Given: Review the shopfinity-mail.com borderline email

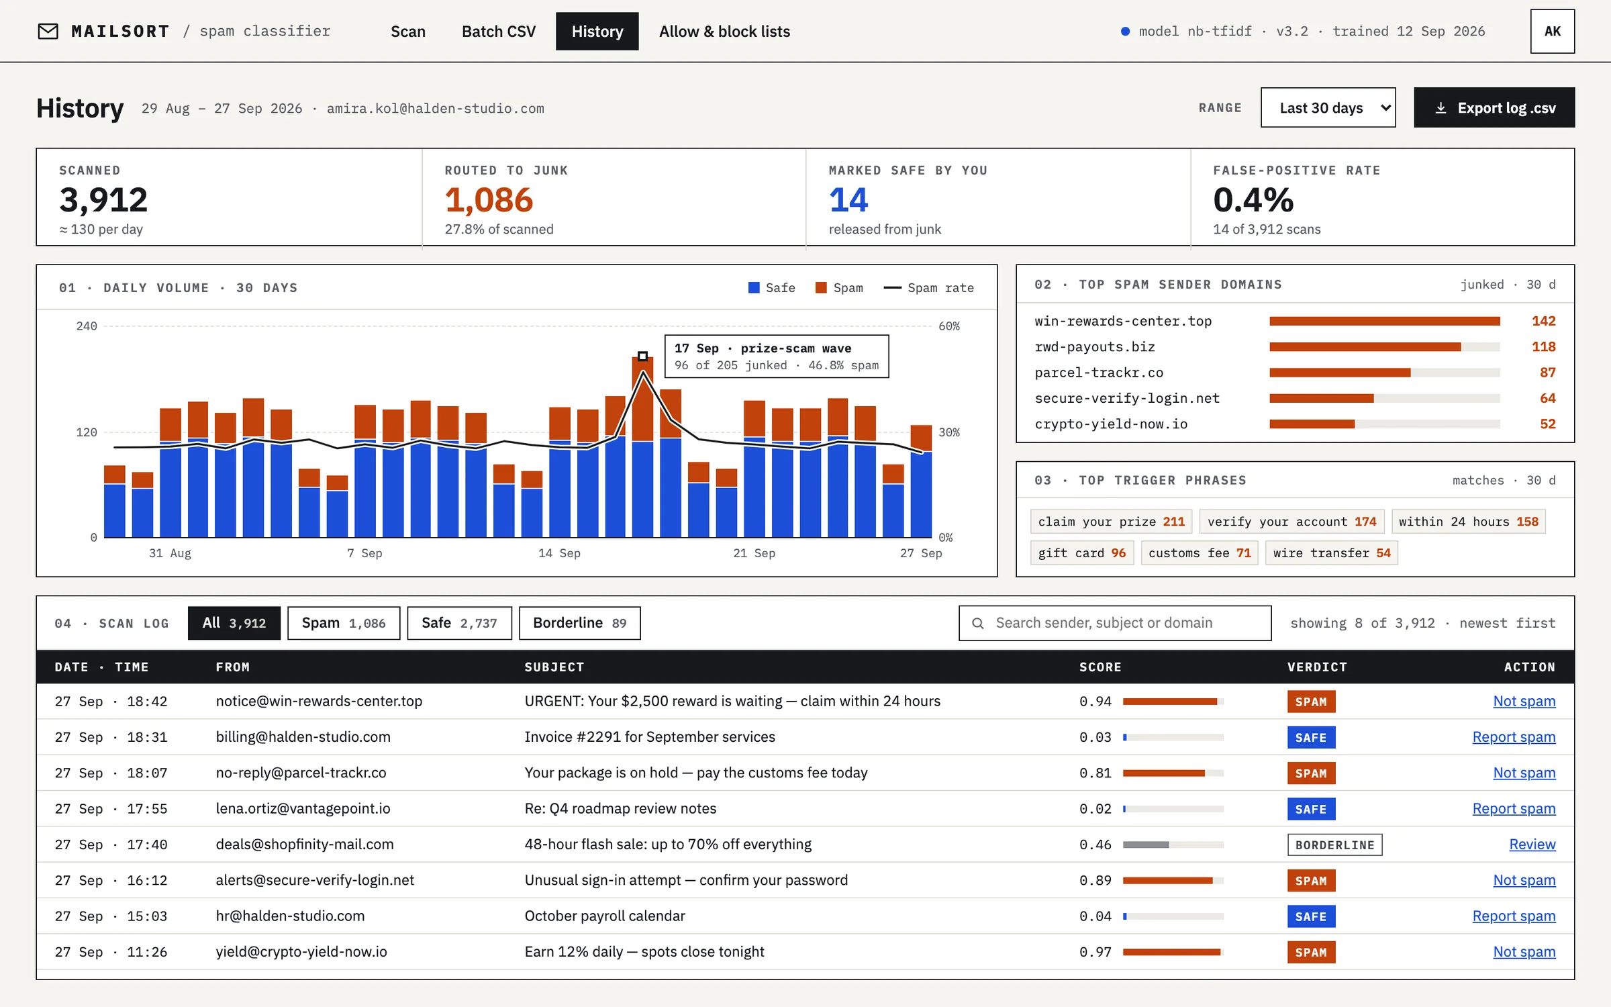Looking at the screenshot, I should tap(1532, 845).
